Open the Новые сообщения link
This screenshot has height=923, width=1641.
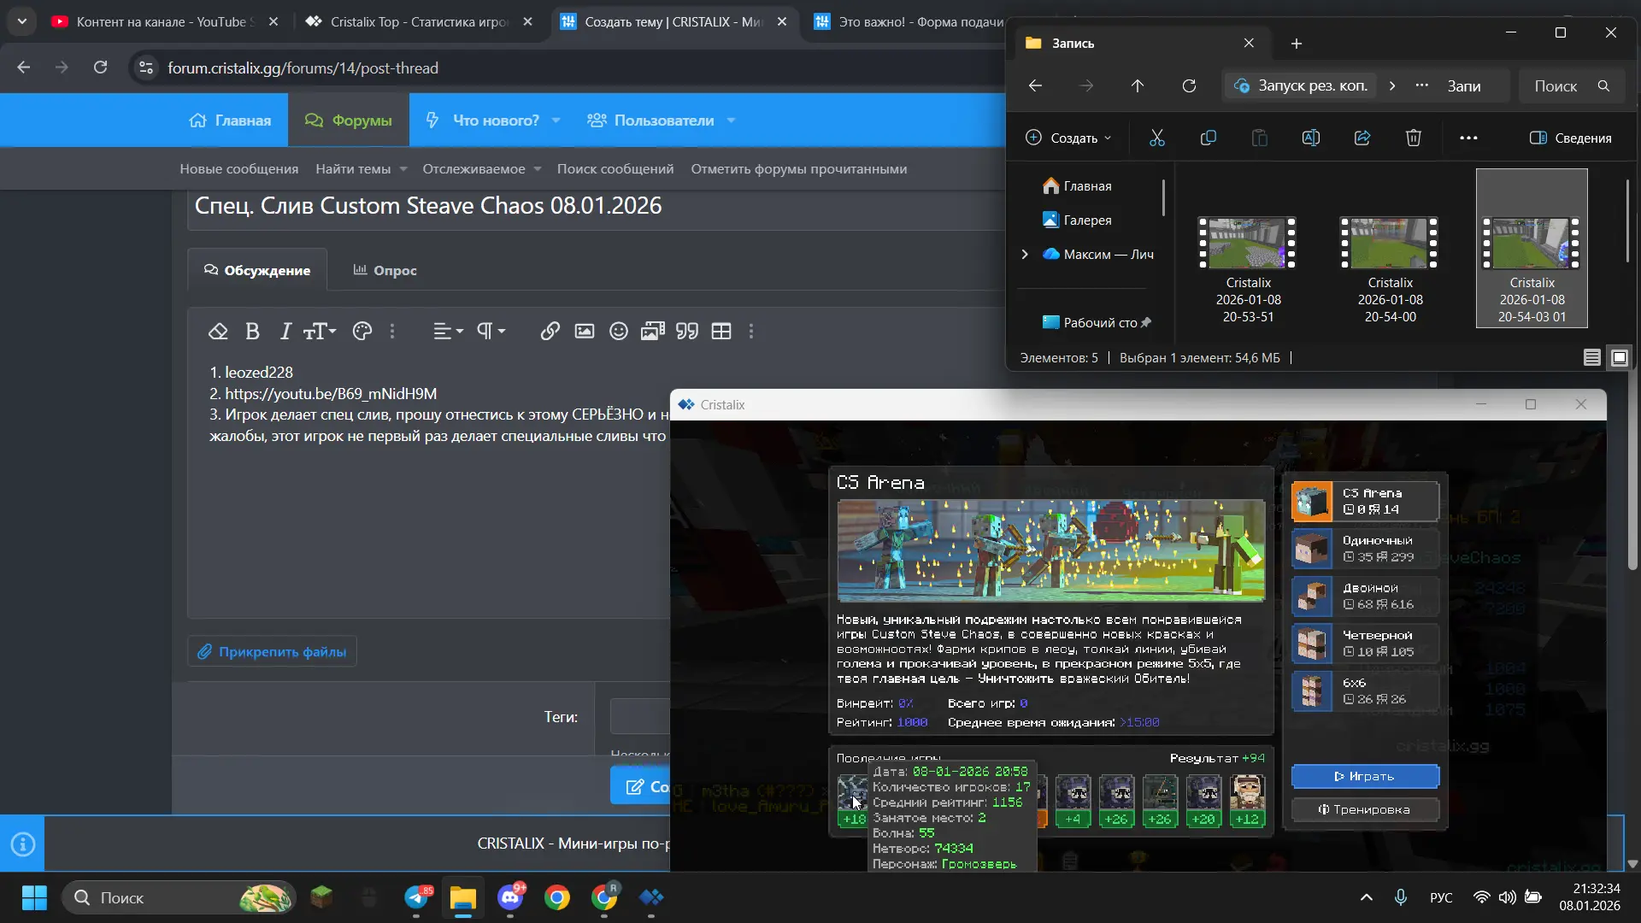[x=239, y=169]
